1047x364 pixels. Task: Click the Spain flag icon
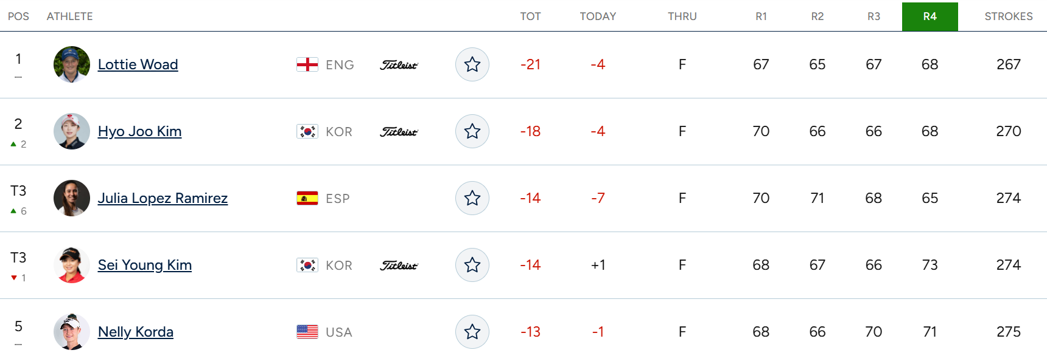(307, 198)
